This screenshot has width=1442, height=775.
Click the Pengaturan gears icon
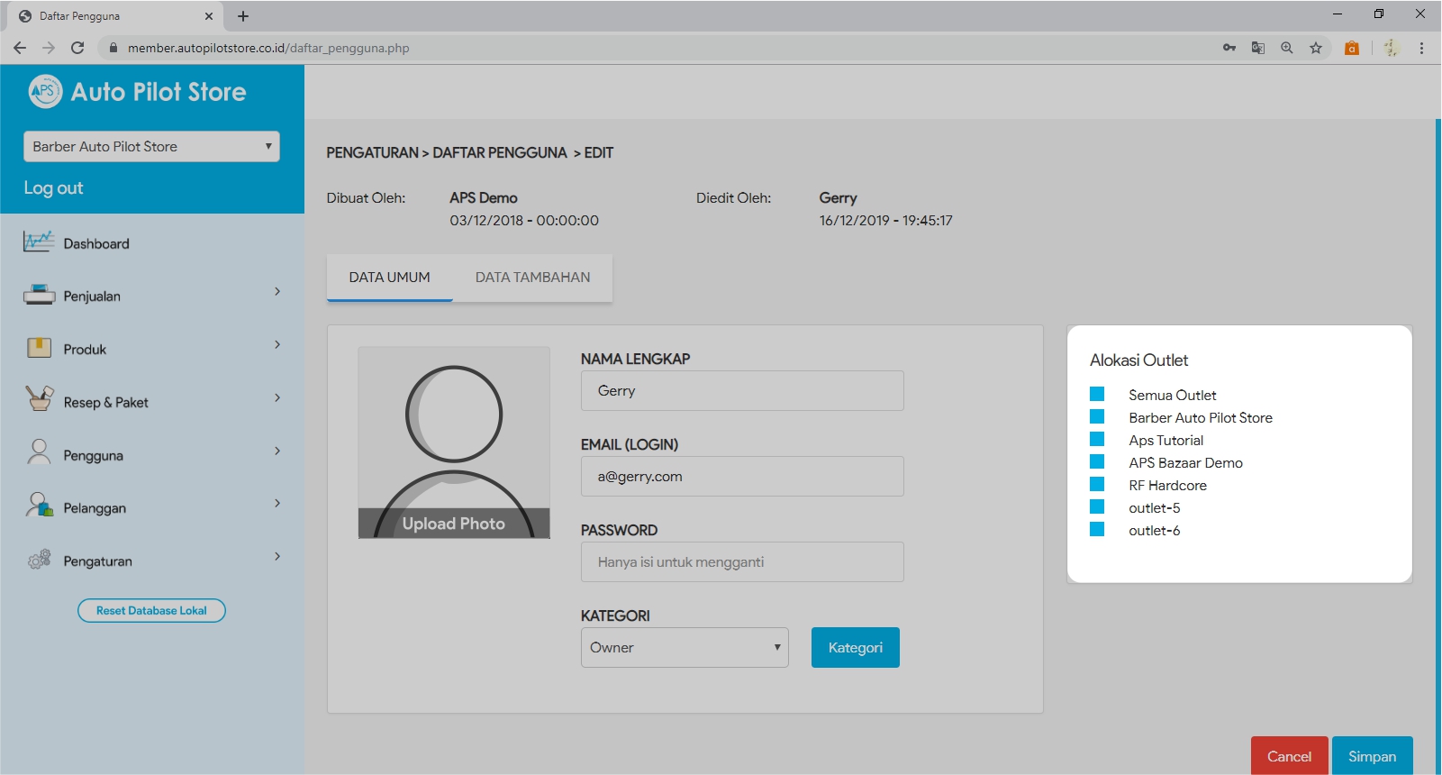click(39, 560)
